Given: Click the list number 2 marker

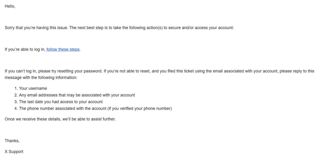Looking at the screenshot, I should (x=16, y=95).
